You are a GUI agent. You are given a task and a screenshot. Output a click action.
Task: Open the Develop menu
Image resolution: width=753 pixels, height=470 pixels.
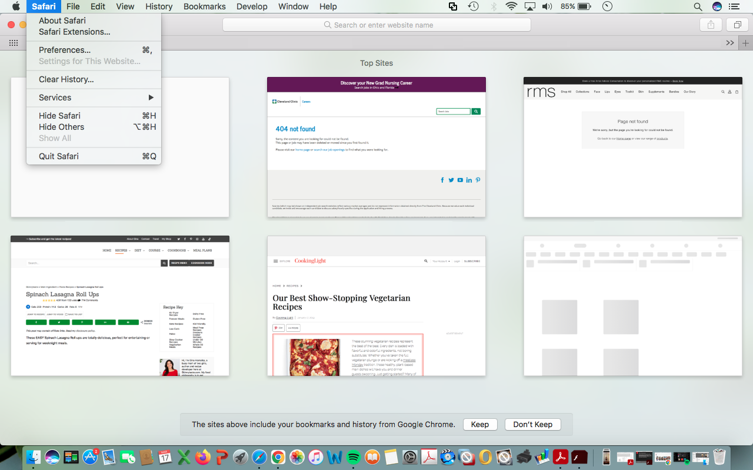click(x=251, y=6)
